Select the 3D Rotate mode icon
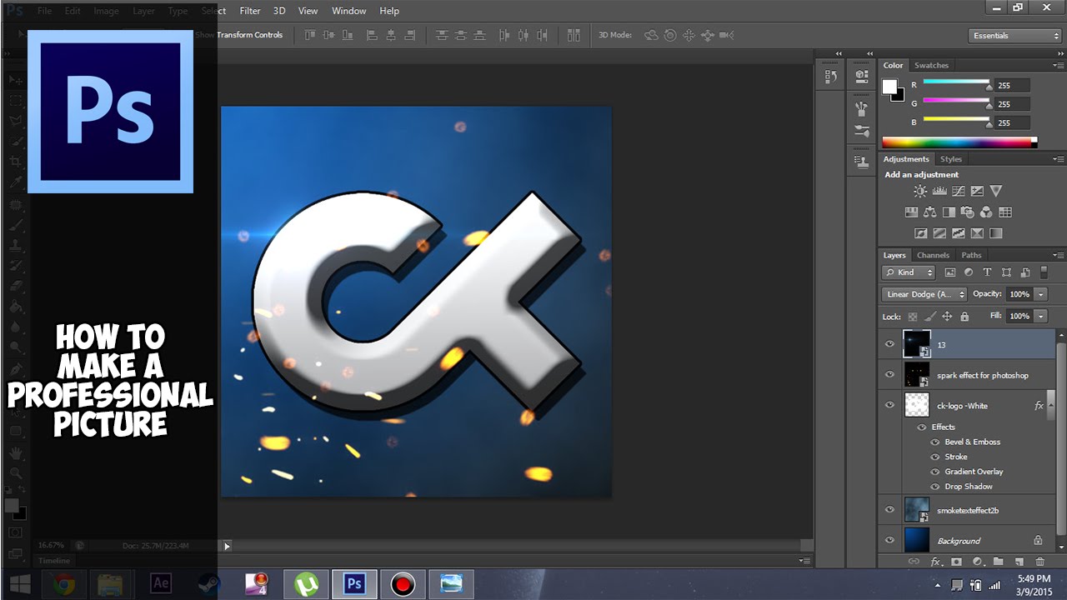The image size is (1067, 600). (651, 35)
